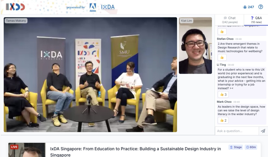This screenshot has height=157, width=268.
Task: Open the help question mark icon
Action: (x=260, y=7)
